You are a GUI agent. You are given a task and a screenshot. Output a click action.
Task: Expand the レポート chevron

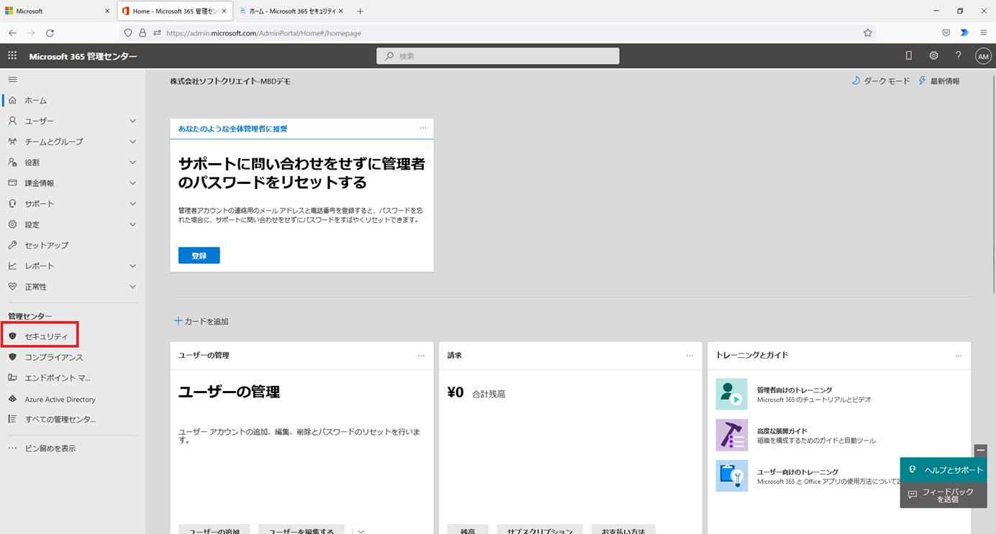pos(132,266)
